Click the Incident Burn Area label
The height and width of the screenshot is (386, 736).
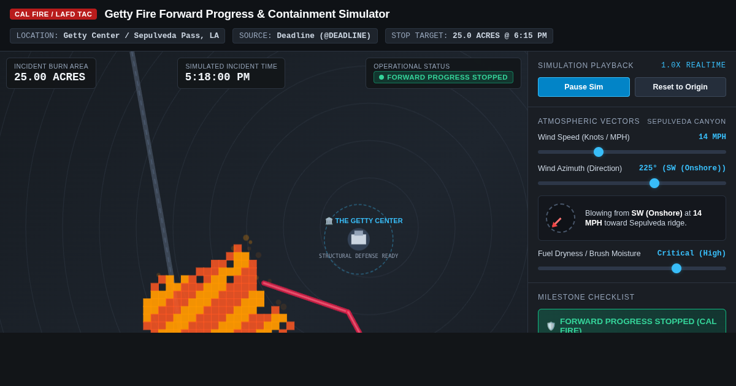click(x=51, y=66)
